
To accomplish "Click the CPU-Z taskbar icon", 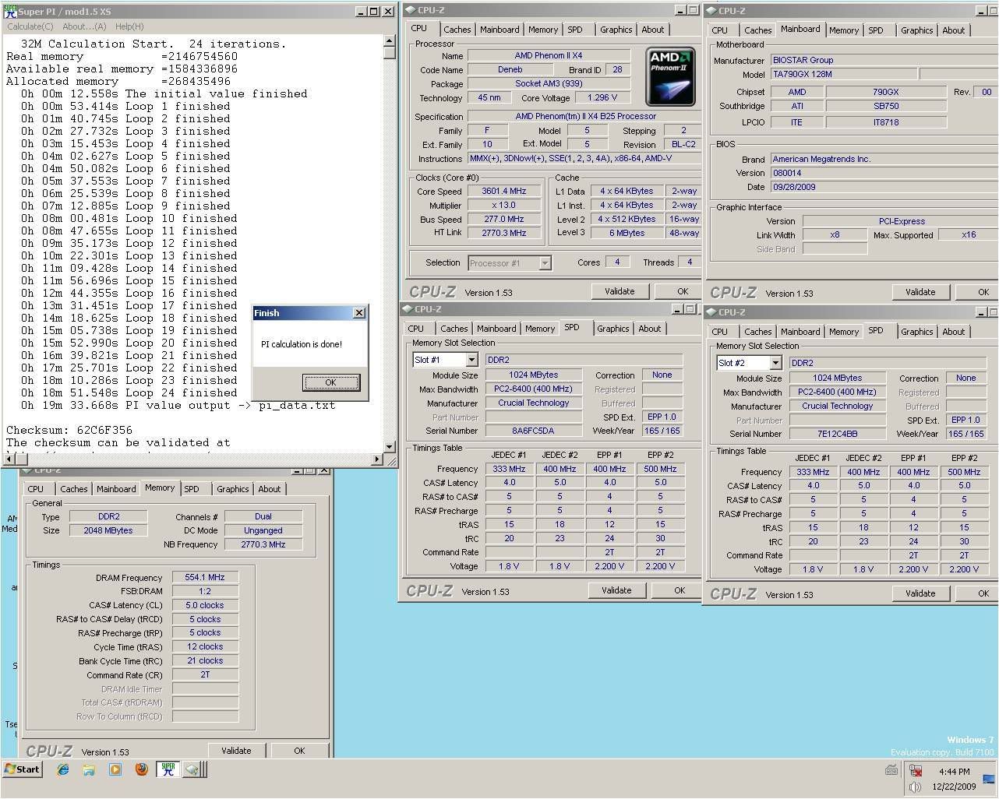I will tap(192, 769).
